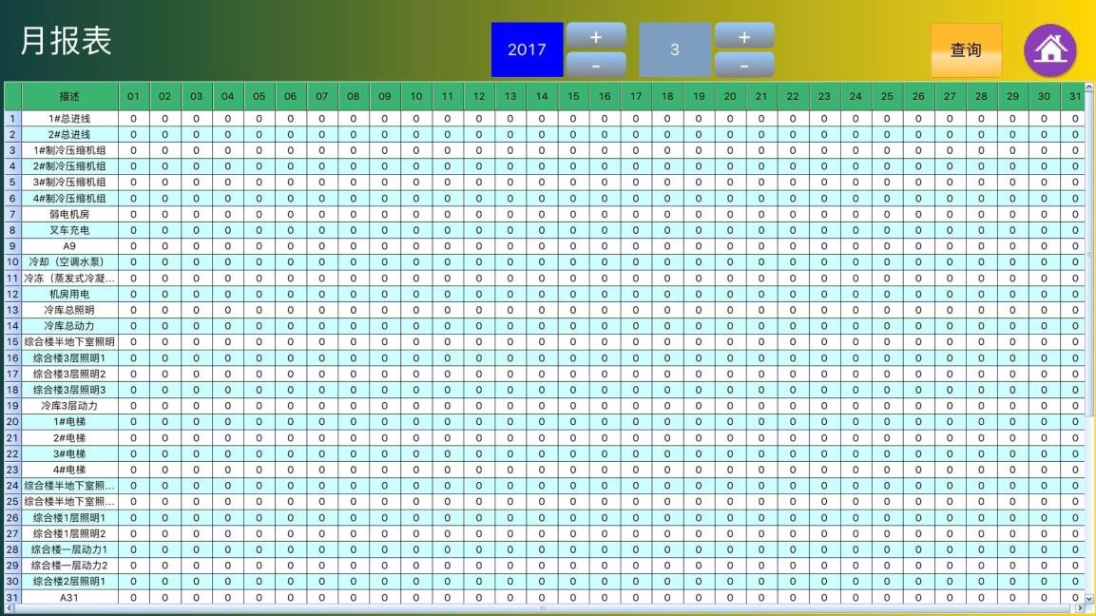Select the 机房用电 row
This screenshot has height=616, width=1096.
(x=545, y=295)
